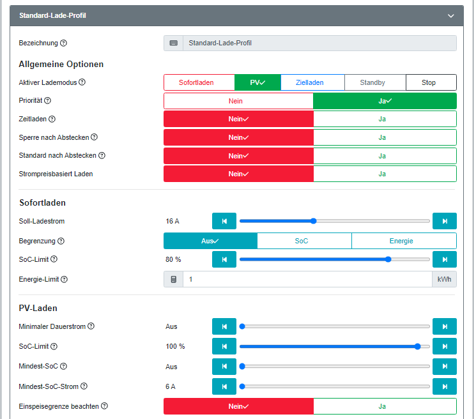Click the Mindest-SoC slider handle
The image size is (476, 419).
pos(242,367)
